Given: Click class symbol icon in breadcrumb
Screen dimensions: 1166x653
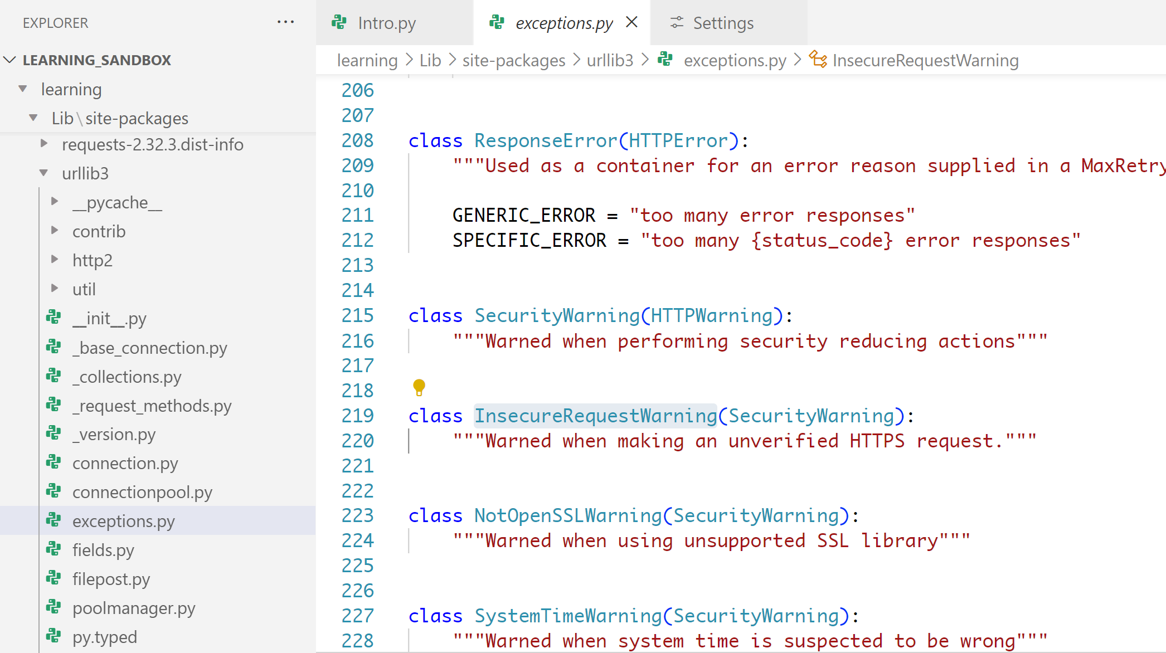Looking at the screenshot, I should 818,60.
